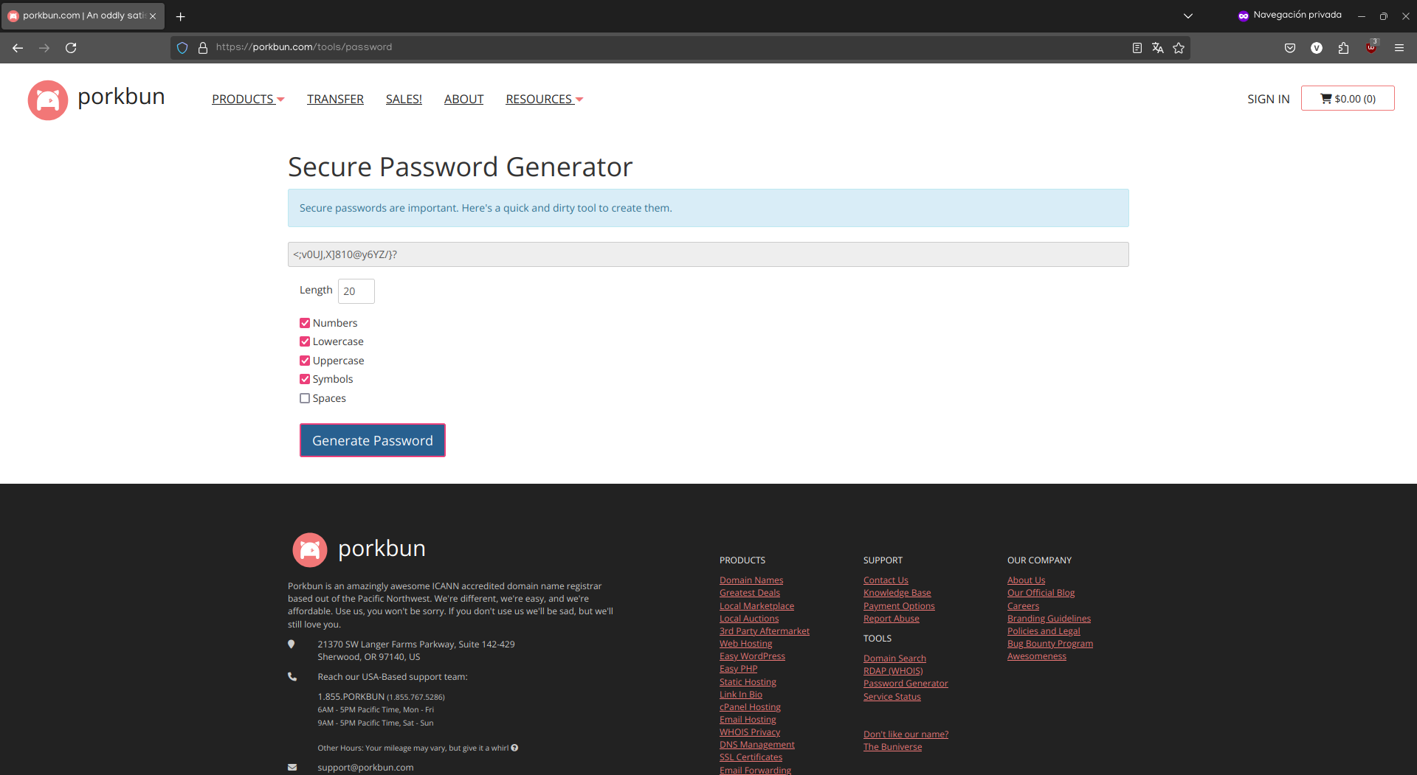Click support@porkbun.com email address
The height and width of the screenshot is (775, 1417).
click(x=365, y=768)
